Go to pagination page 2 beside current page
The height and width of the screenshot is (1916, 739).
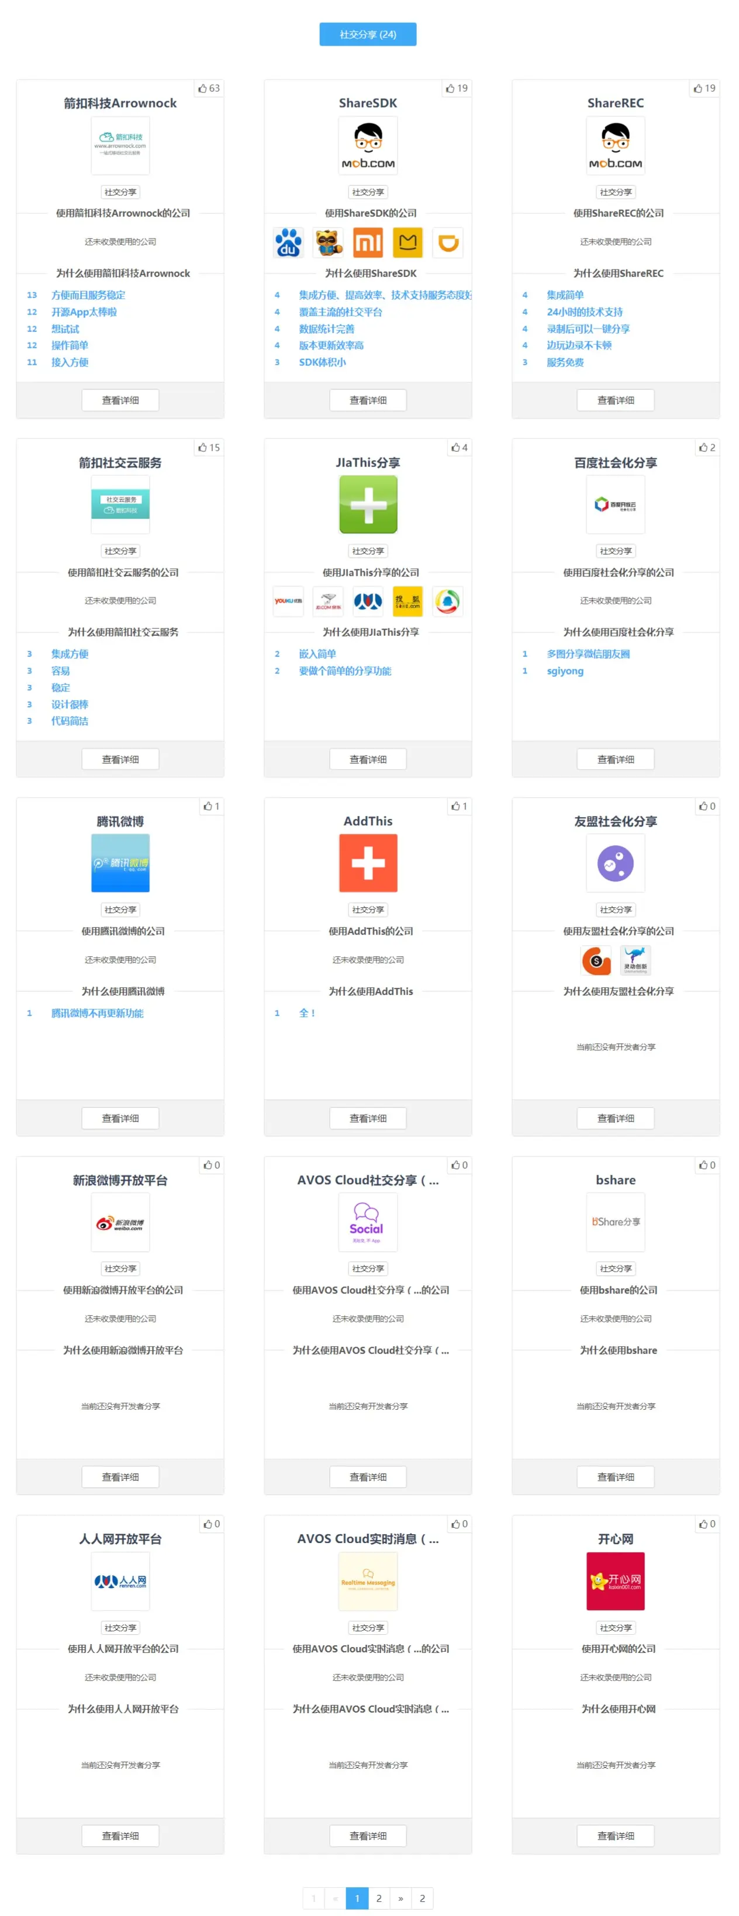point(379,1898)
